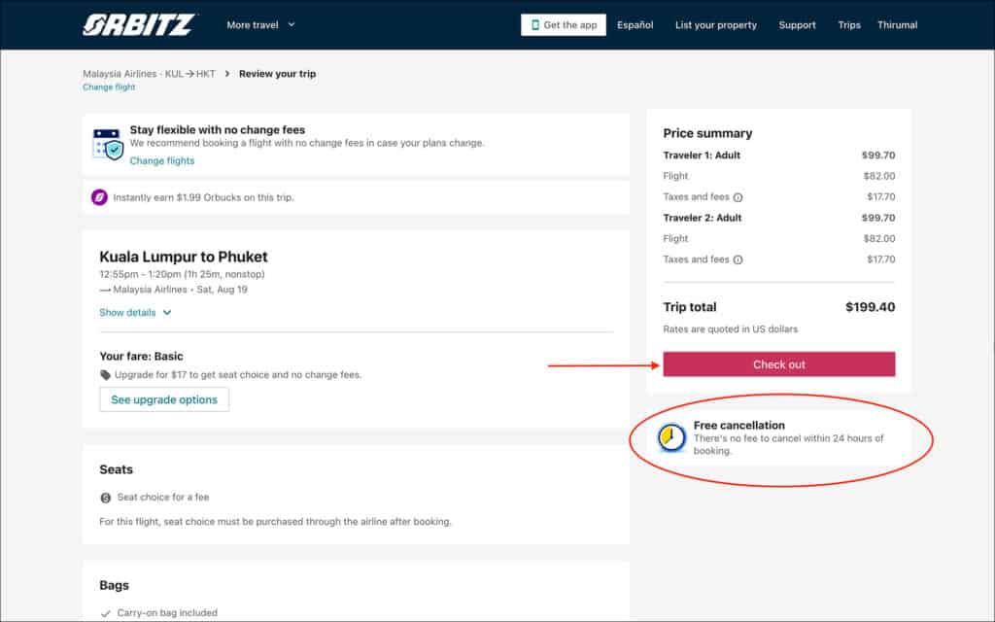
Task: Switch language to Español
Action: click(635, 24)
